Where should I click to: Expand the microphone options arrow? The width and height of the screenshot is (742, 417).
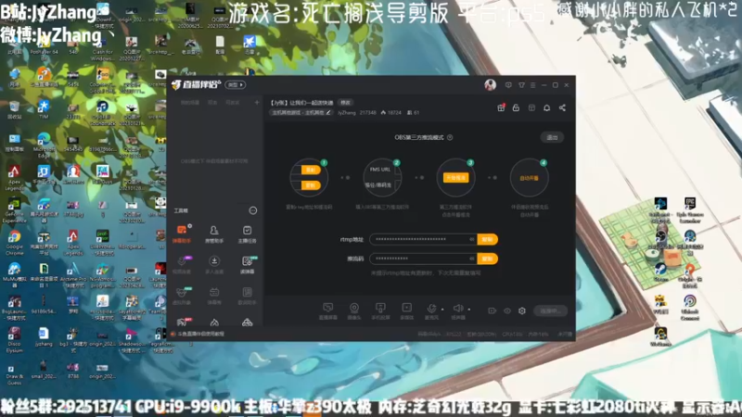[442, 310]
